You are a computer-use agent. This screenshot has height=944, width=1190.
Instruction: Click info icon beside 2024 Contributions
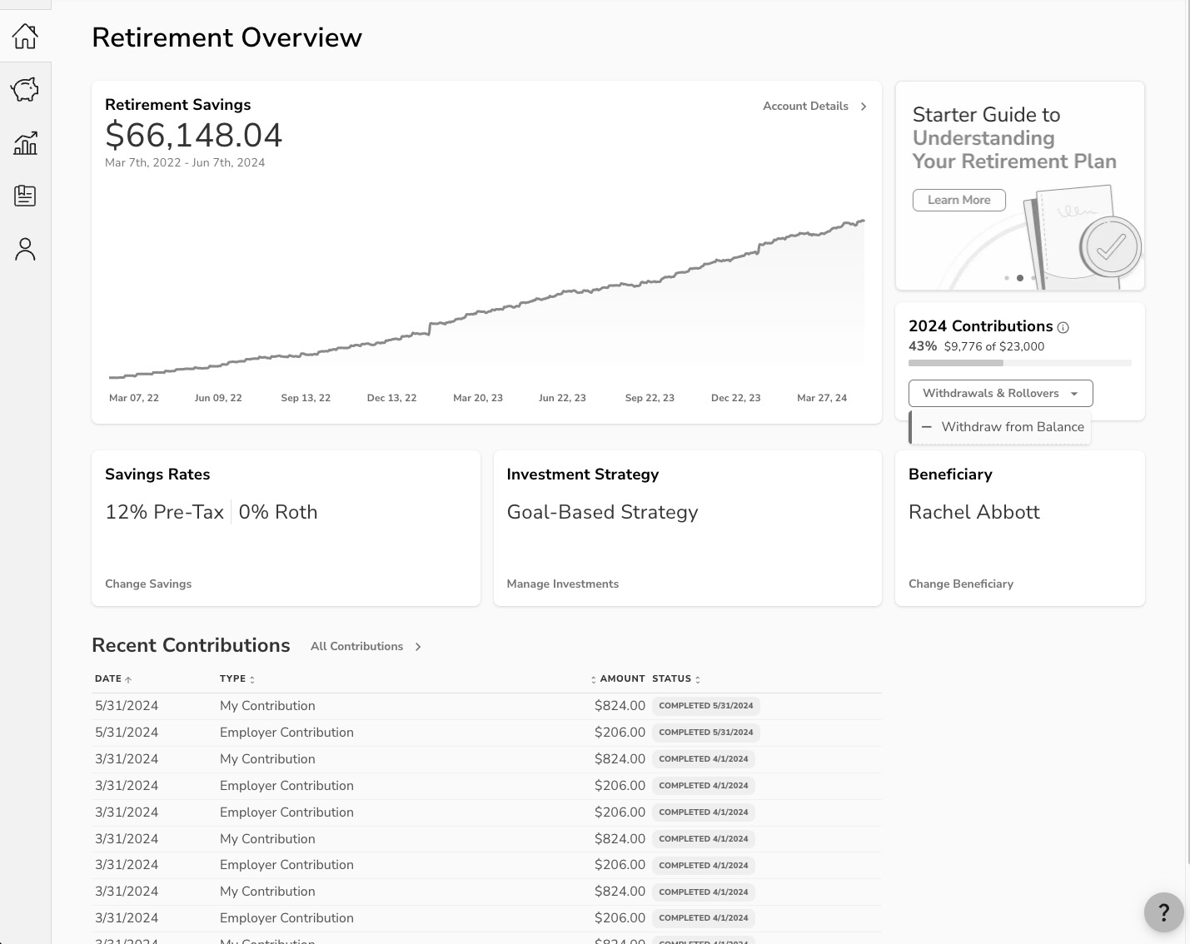pos(1063,327)
